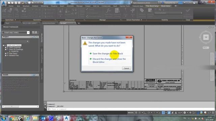Open the AutoCAD application menu logo
The height and width of the screenshot is (121, 216).
coord(4,4)
